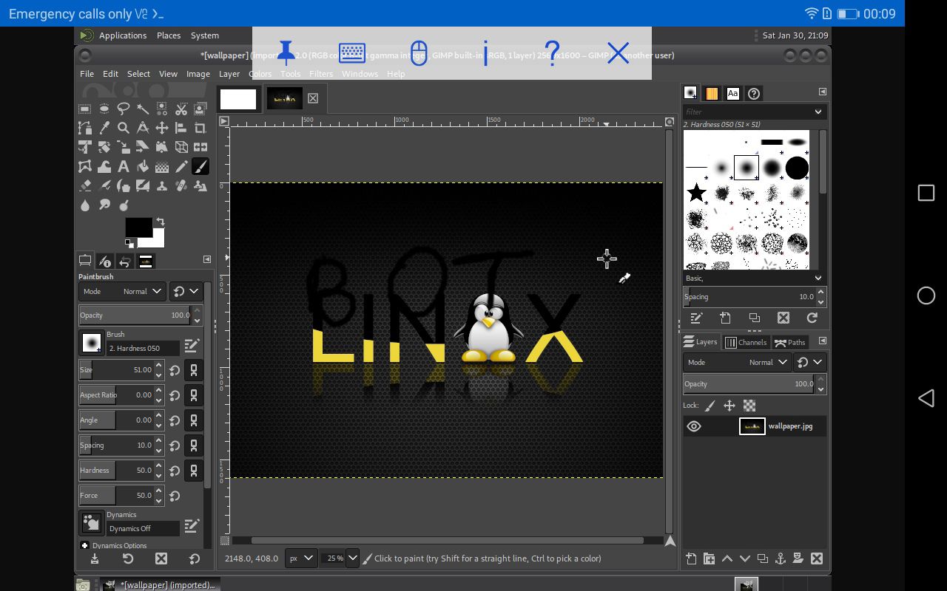Switch to the Channels tab

[x=746, y=342]
